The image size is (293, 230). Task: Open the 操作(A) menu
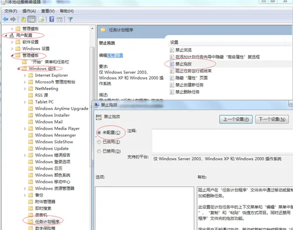click(29, 11)
